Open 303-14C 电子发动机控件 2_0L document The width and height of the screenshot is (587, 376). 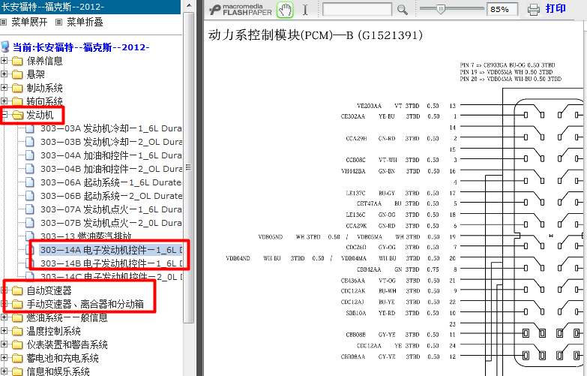click(111, 277)
